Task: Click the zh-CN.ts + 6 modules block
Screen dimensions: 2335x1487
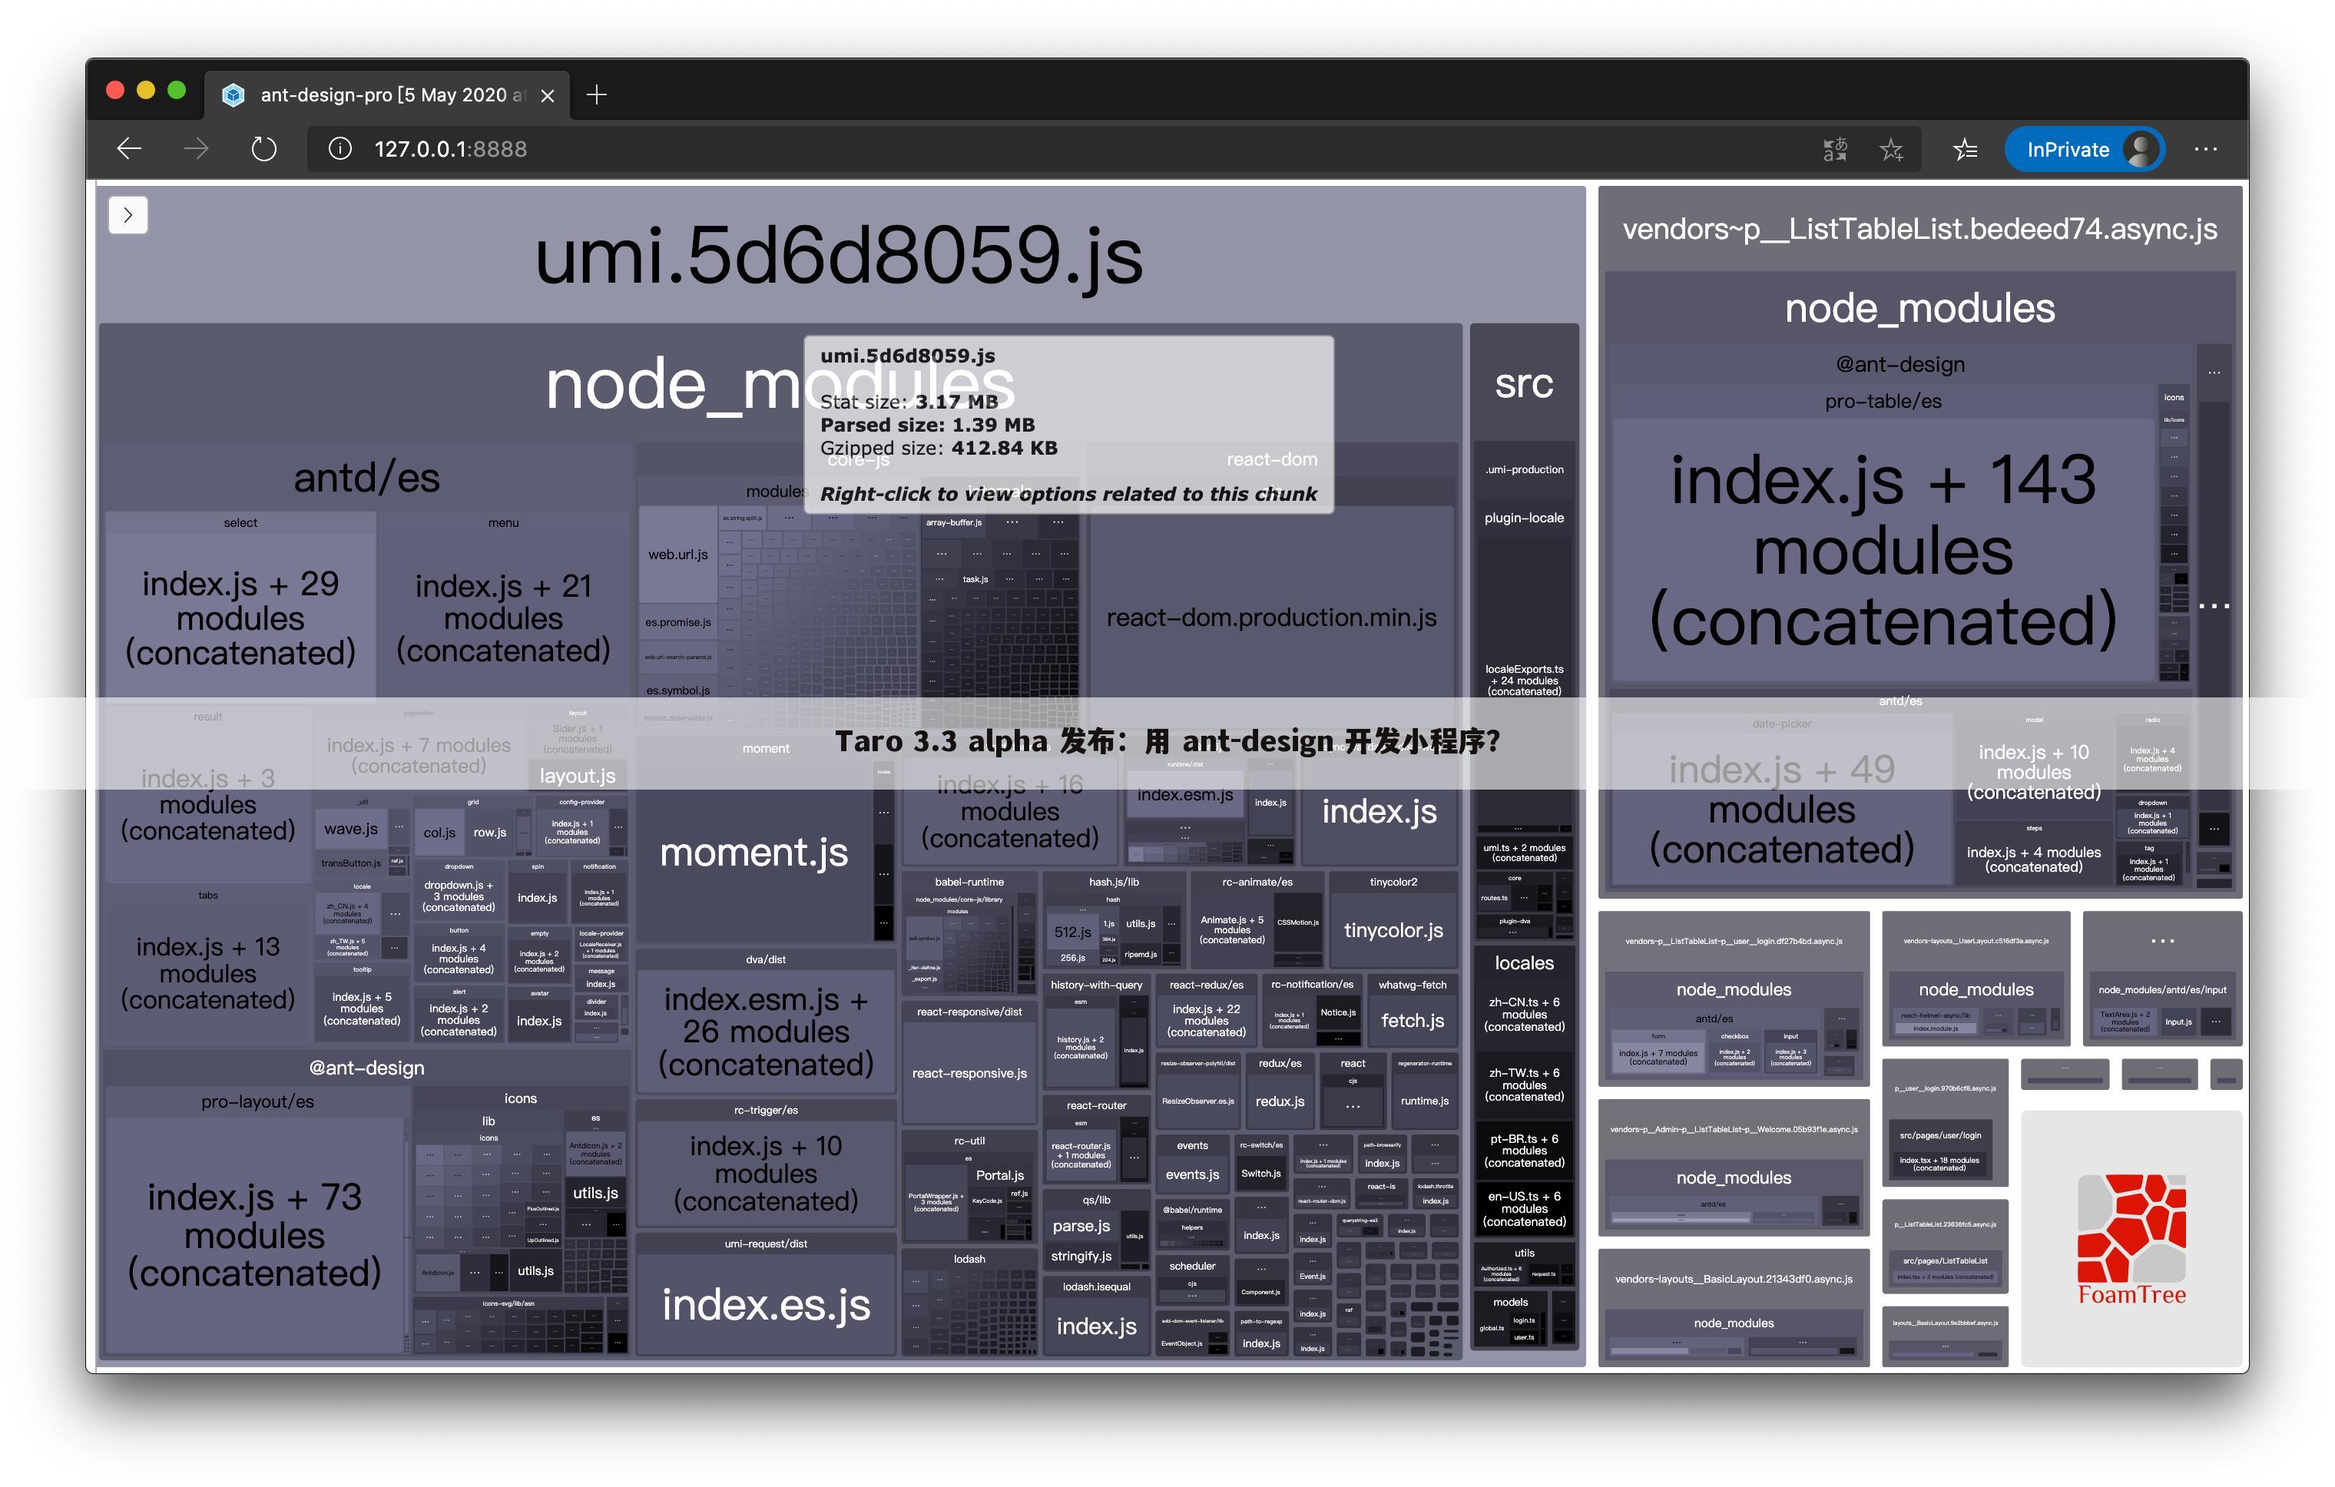Action: pyautogui.click(x=1523, y=1014)
